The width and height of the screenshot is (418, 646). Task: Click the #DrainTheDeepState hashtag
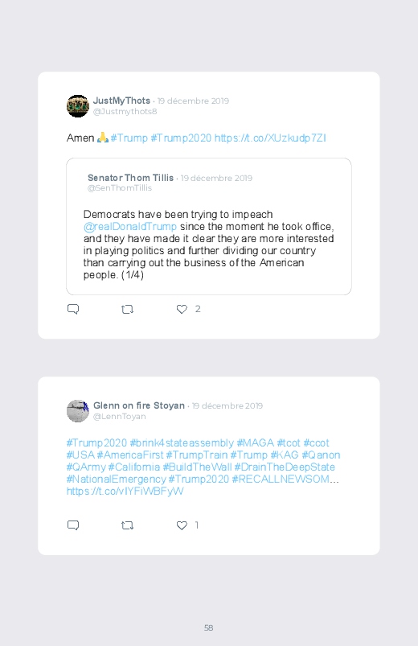point(285,467)
